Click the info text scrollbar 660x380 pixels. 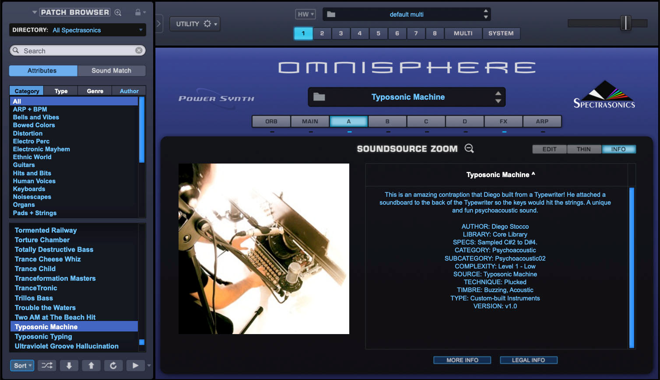(x=632, y=267)
